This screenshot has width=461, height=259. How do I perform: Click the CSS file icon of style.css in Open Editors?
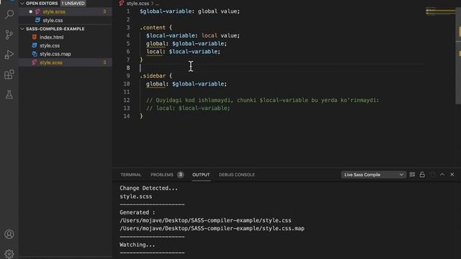click(37, 20)
